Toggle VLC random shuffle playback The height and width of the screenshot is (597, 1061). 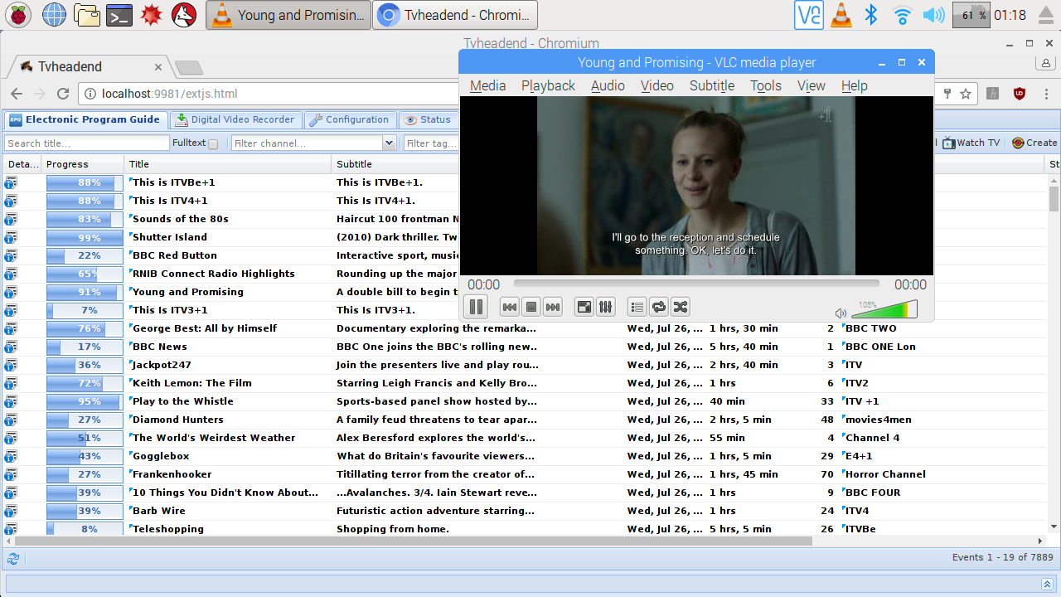(680, 308)
